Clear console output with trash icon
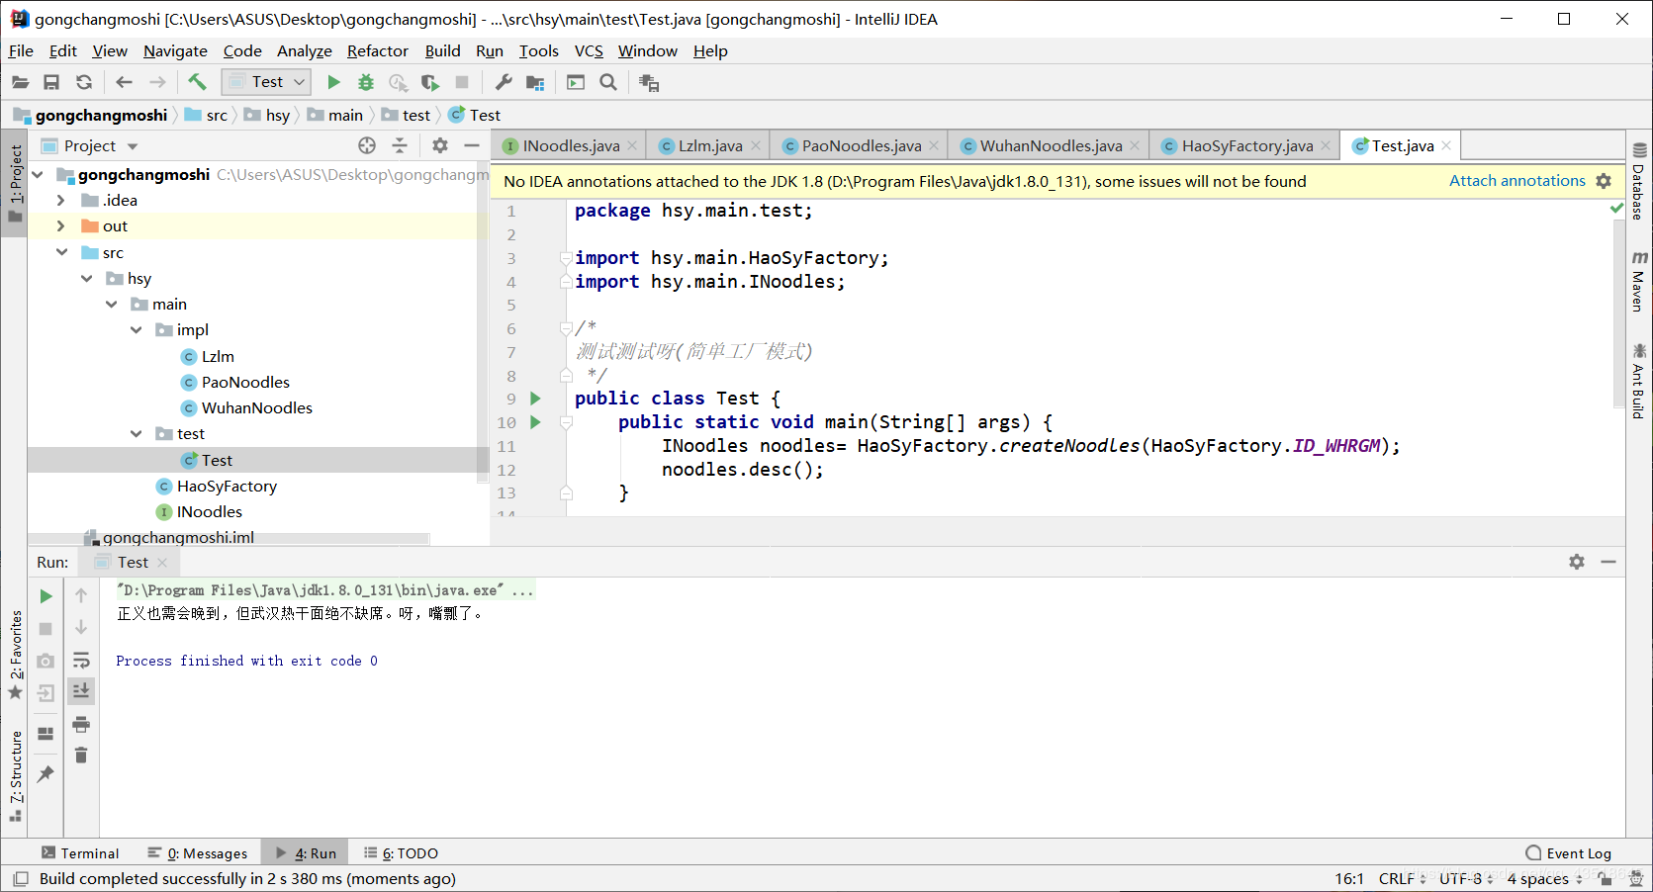Image resolution: width=1653 pixels, height=892 pixels. point(81,756)
